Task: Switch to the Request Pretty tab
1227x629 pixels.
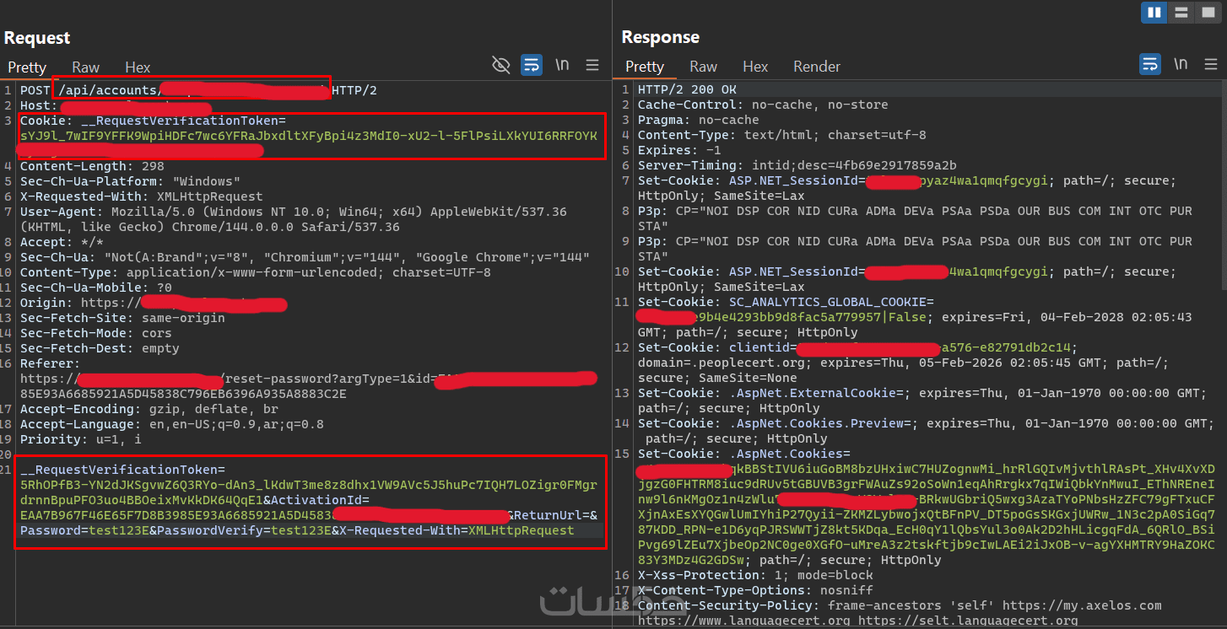Action: tap(27, 67)
